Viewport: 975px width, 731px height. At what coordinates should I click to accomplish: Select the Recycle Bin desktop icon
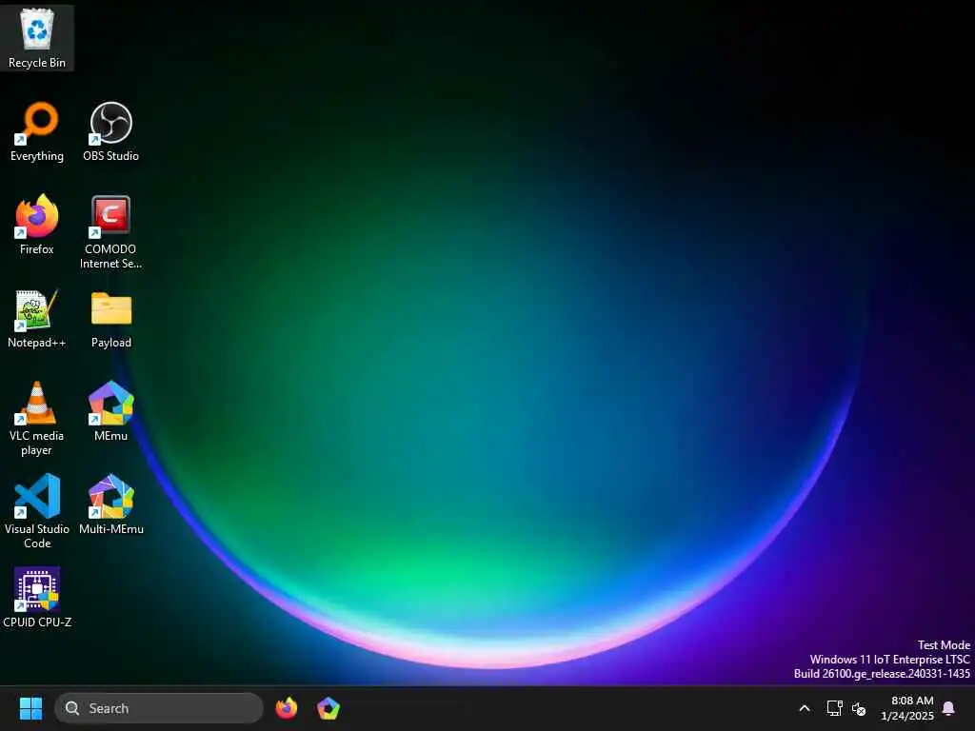(x=37, y=38)
